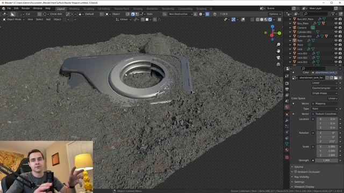Viewport: 344px width, 193px height.
Task: Hide the Point light in outliner
Action: 336,44
